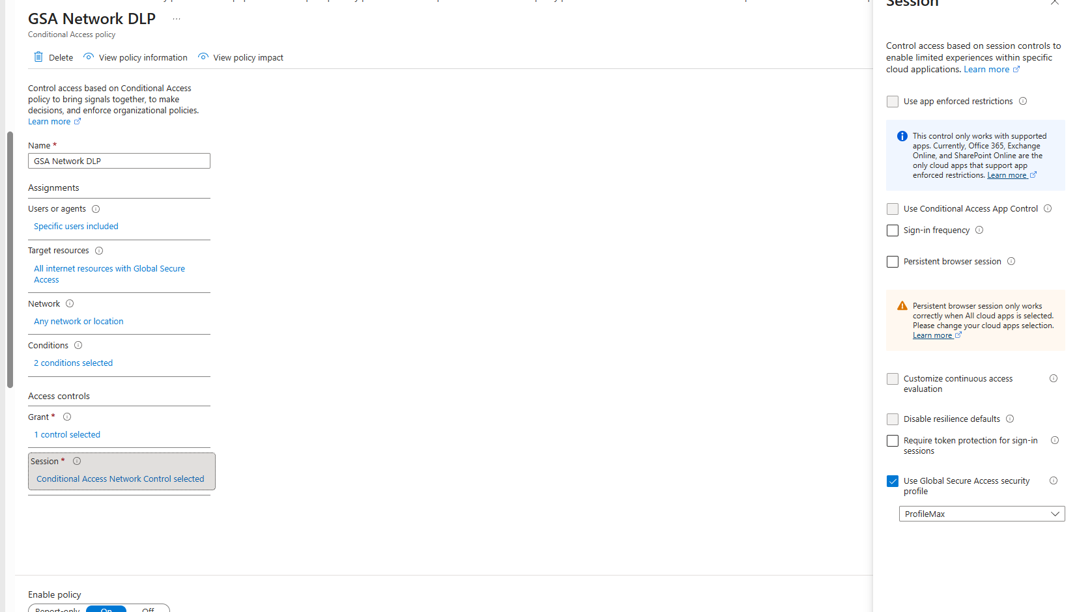Show info tooltip for Grant
The image size is (1077, 612).
tap(67, 417)
